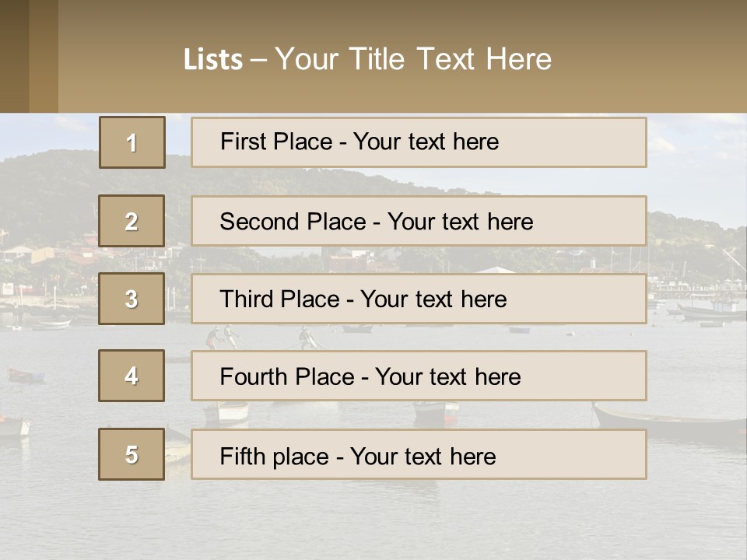Viewport: 747px width, 560px height.
Task: Click the darkest brown stripe in top-left corner
Action: (x=14, y=56)
